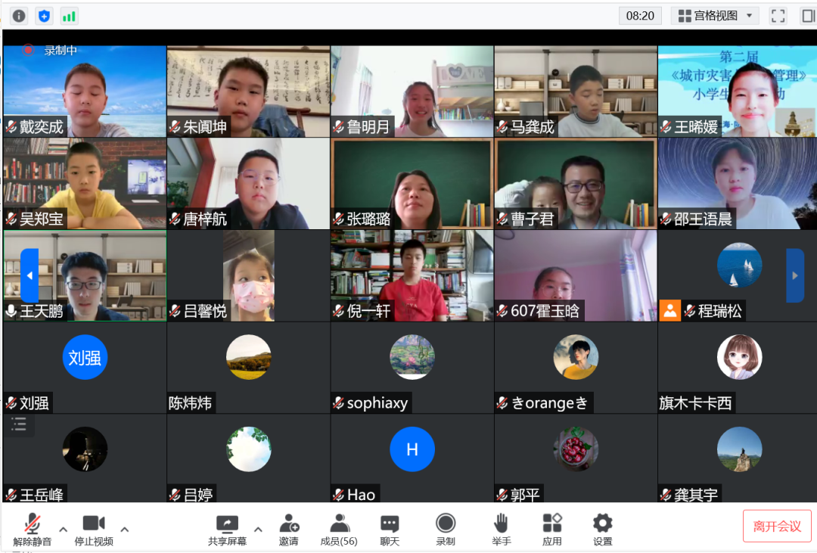This screenshot has width=817, height=553.
Task: Click Share Screen (共享屏幕)
Action: (x=227, y=529)
